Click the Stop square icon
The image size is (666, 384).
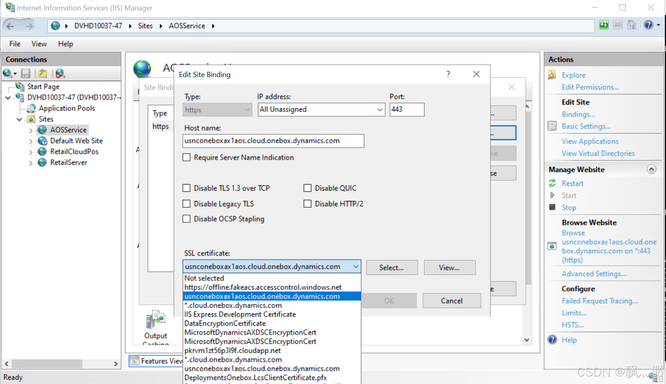pyautogui.click(x=552, y=207)
